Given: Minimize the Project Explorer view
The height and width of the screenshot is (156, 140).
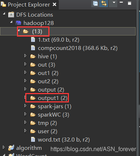Looking at the screenshot, I should (121, 2).
